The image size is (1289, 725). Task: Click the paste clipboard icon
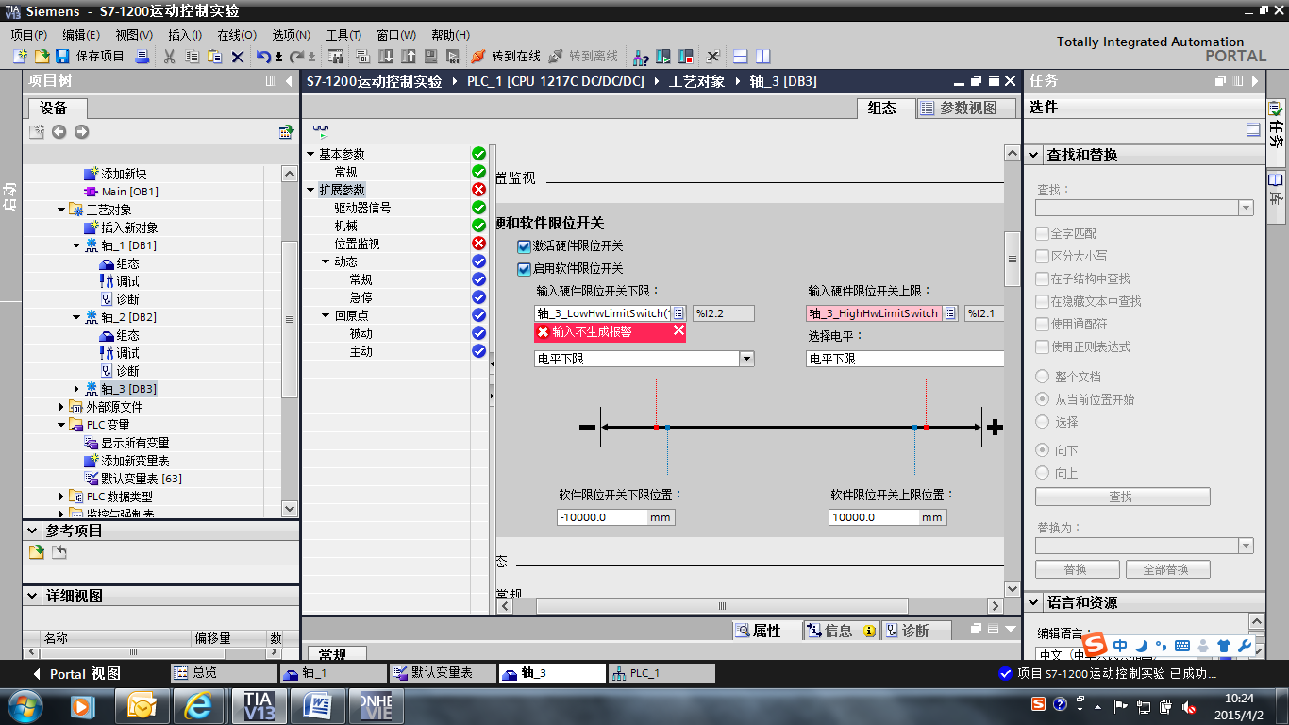pyautogui.click(x=215, y=57)
